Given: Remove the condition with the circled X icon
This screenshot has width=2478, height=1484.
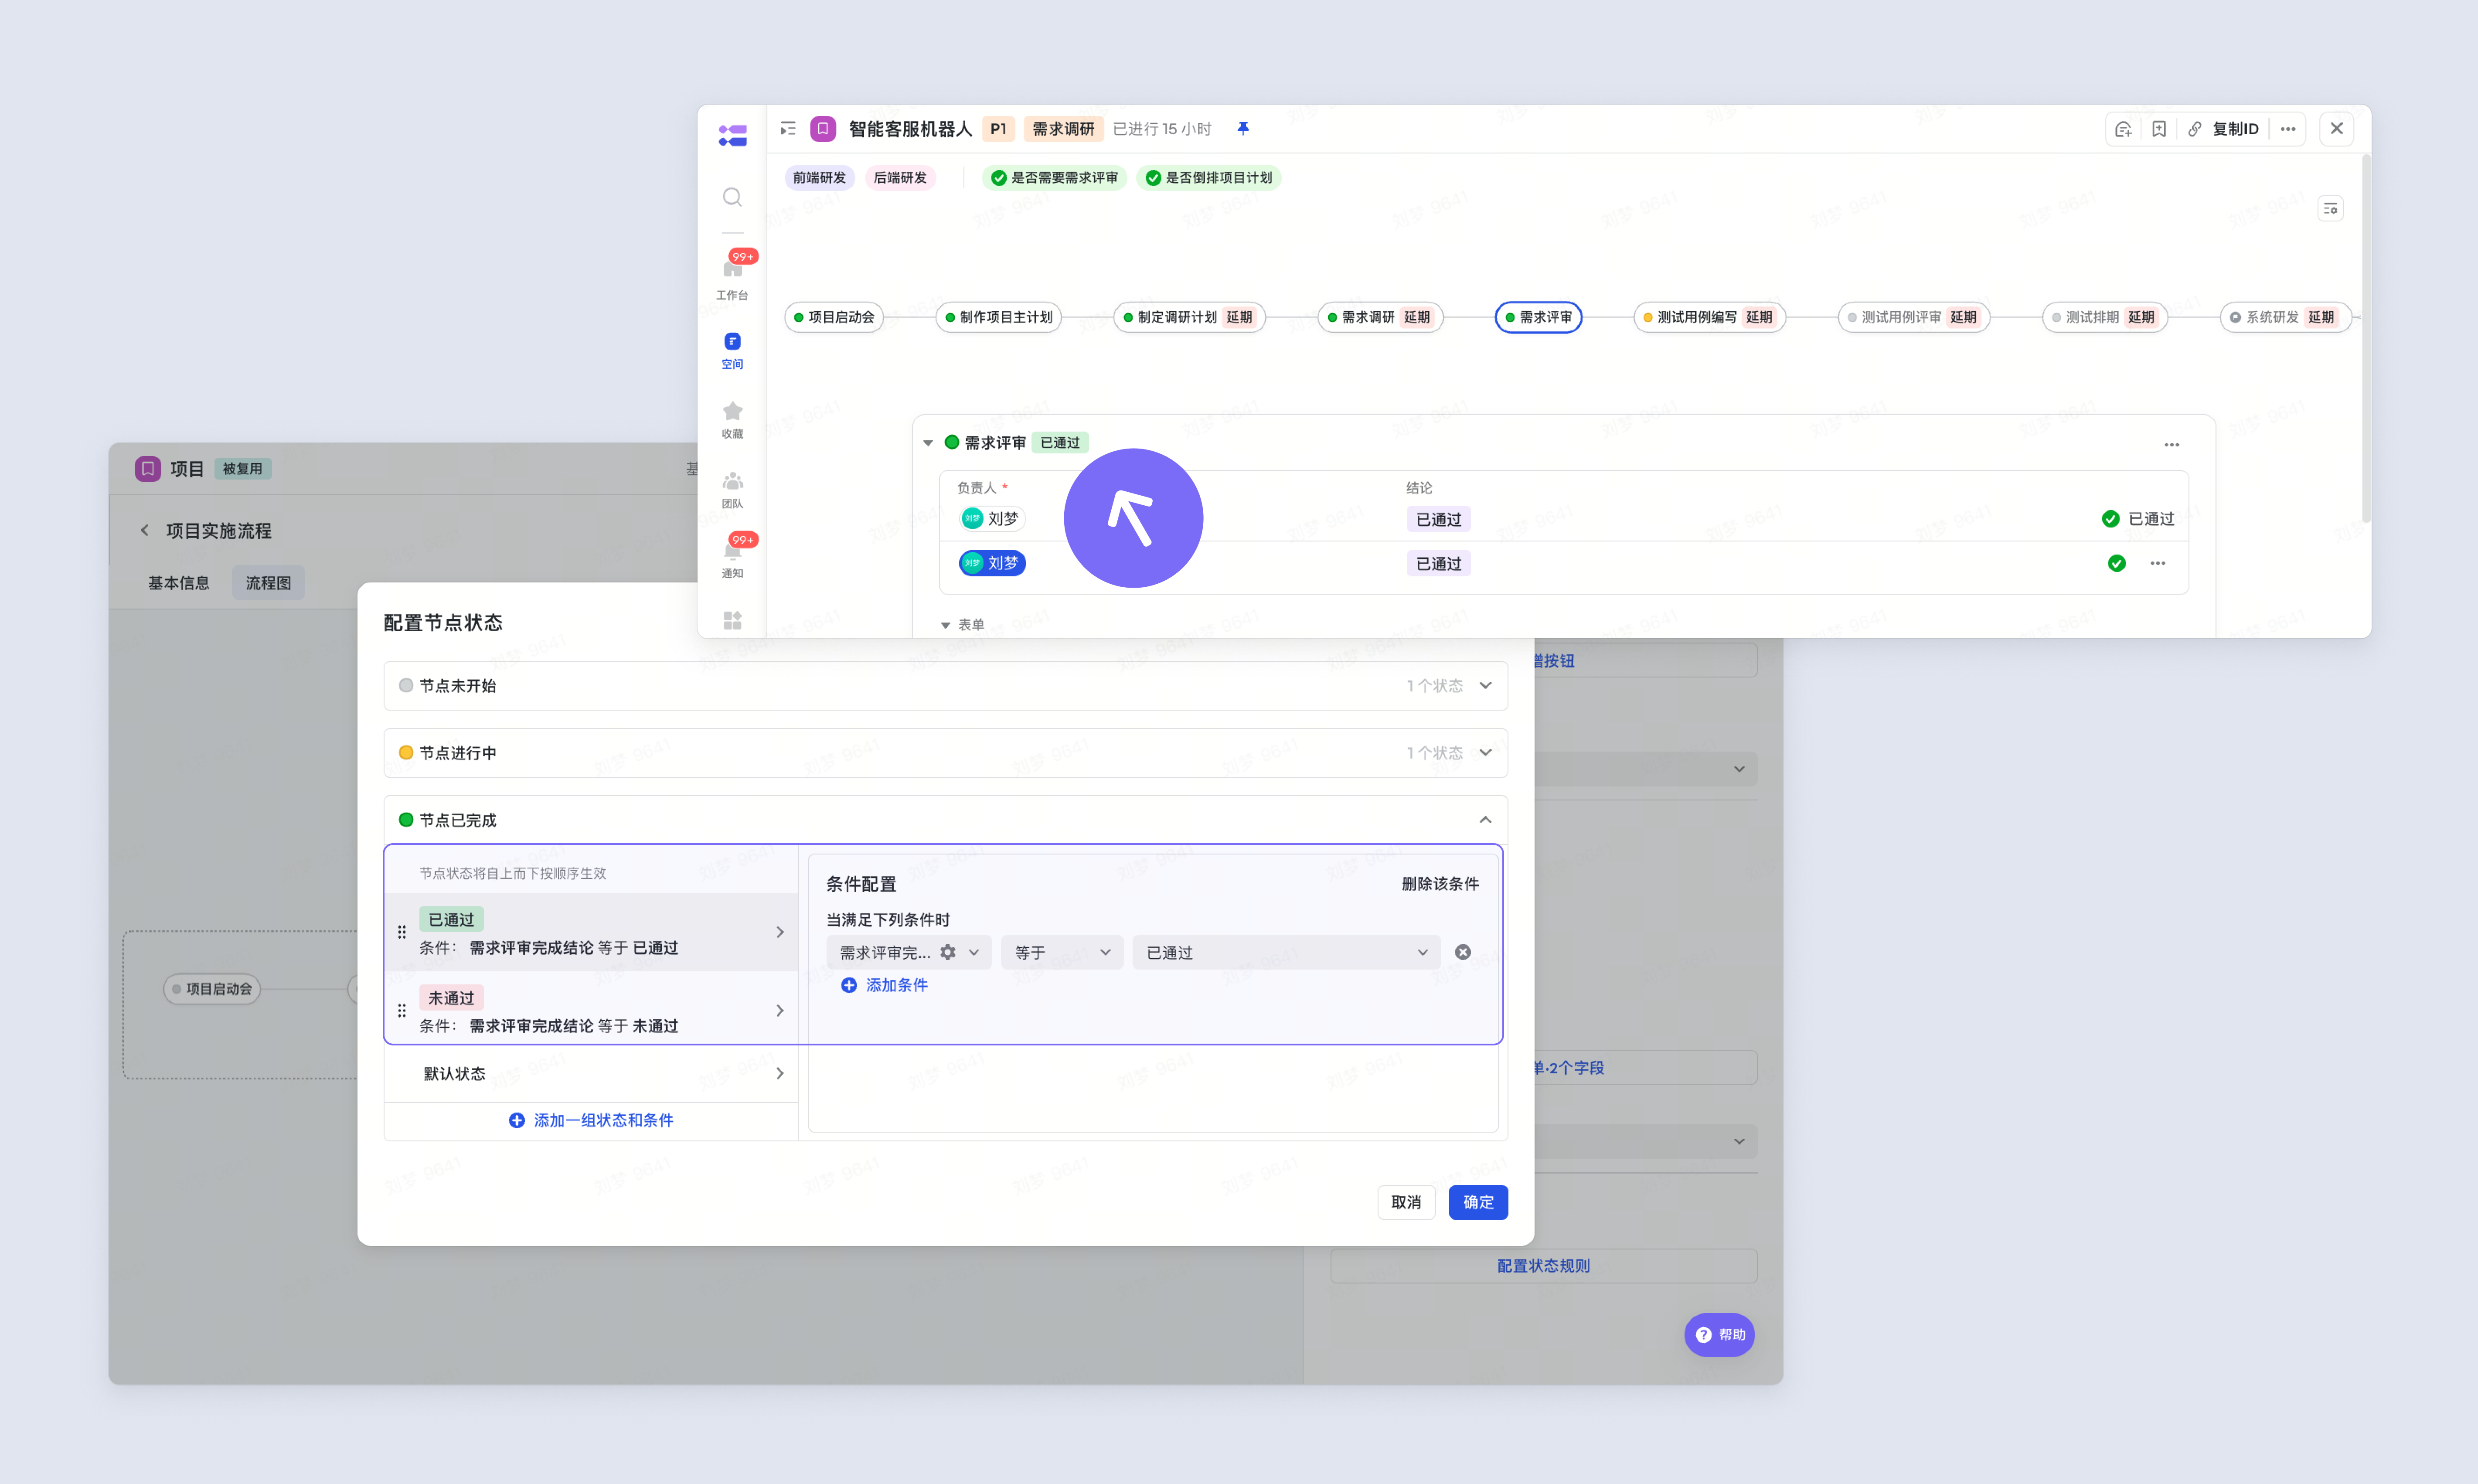Looking at the screenshot, I should tap(1463, 952).
